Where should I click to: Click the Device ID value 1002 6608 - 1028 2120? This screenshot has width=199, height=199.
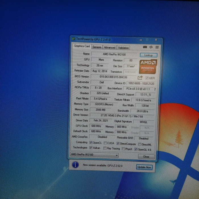141,83
